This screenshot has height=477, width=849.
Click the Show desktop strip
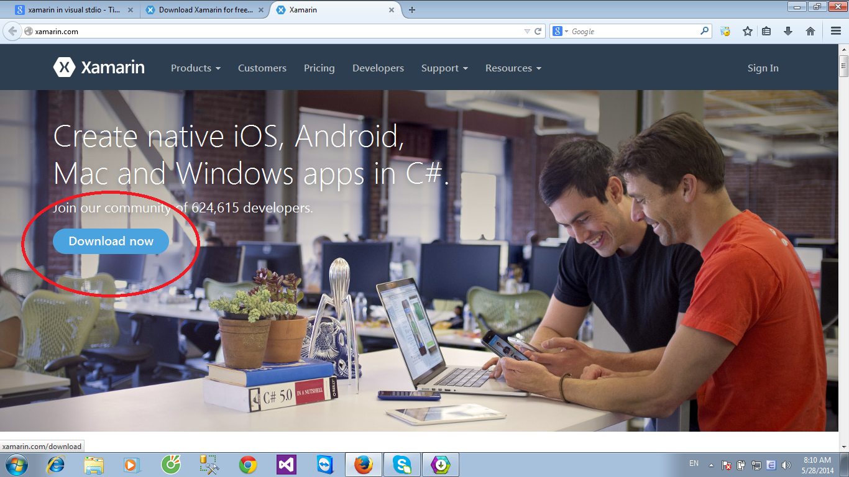[845, 465]
